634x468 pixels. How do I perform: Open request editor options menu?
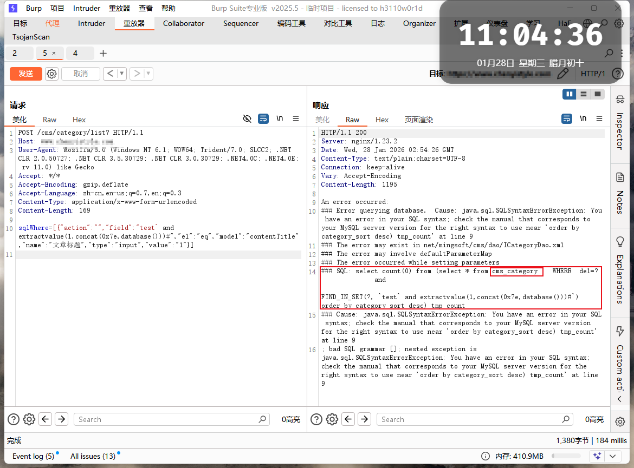(296, 118)
